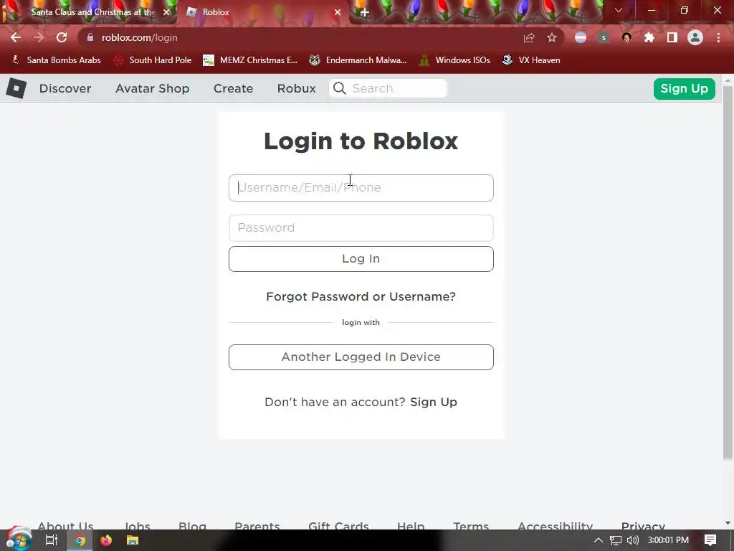Open the face avatar extension icon
Viewport: 734px width, 551px height.
626,37
